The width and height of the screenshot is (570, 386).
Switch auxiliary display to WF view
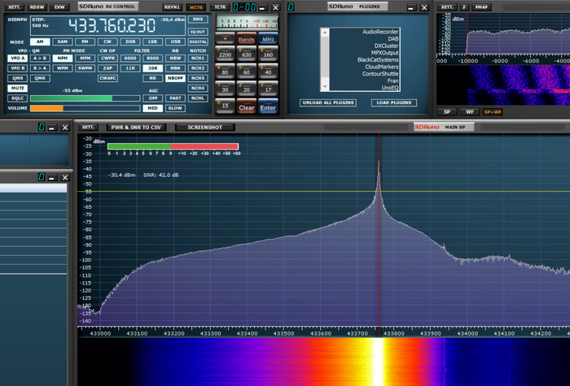click(470, 112)
